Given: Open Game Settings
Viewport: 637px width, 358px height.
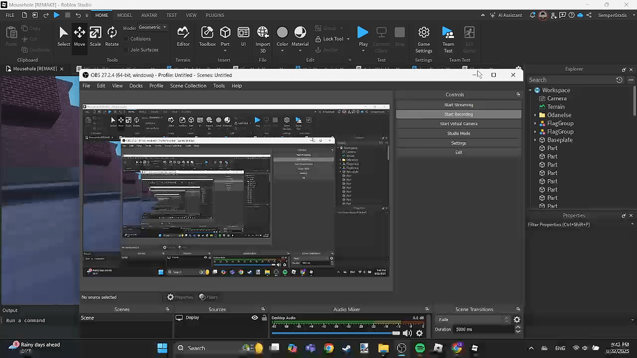Looking at the screenshot, I should pos(423,36).
